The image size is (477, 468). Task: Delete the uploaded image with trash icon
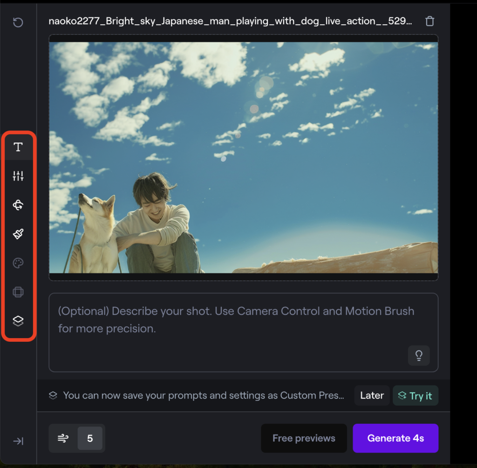pos(429,21)
